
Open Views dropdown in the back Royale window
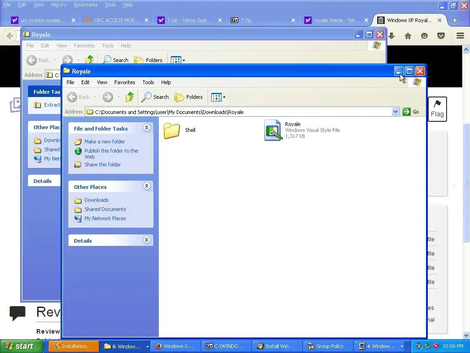(184, 60)
